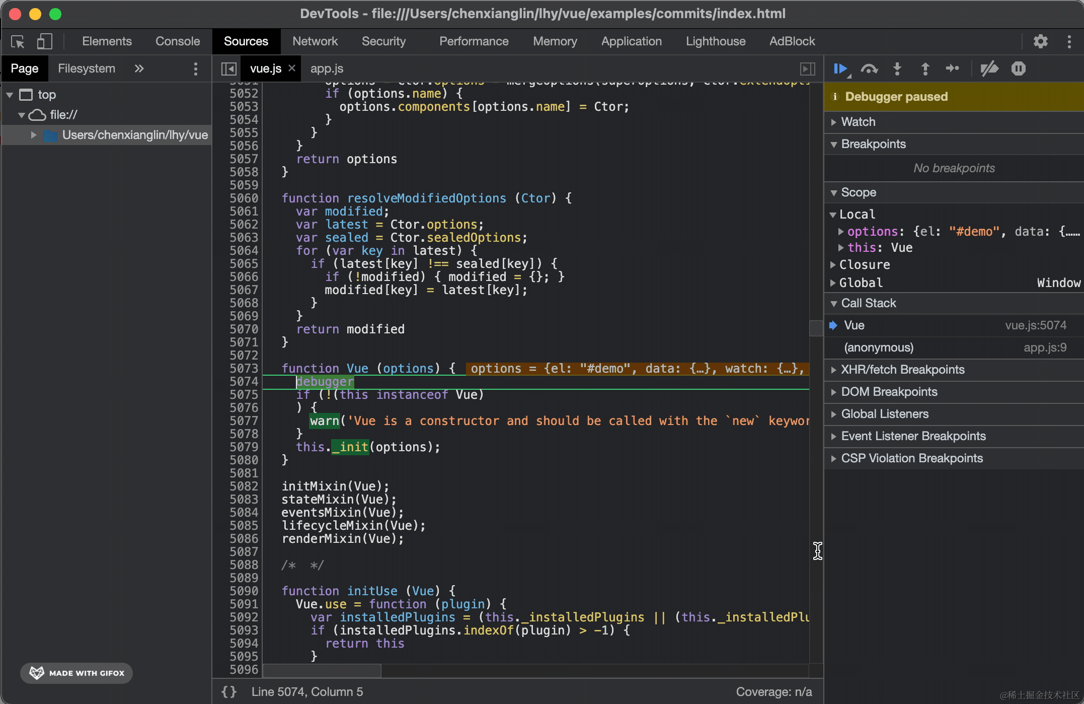1084x704 pixels.
Task: Toggle a breakpoint on line 5090
Action: tap(244, 591)
